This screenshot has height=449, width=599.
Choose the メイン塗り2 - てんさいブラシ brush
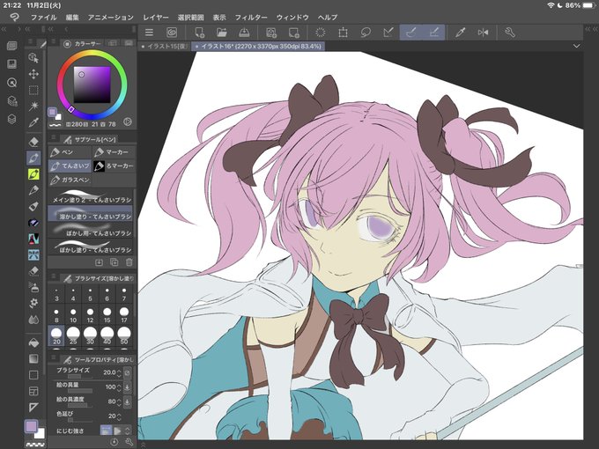90,196
